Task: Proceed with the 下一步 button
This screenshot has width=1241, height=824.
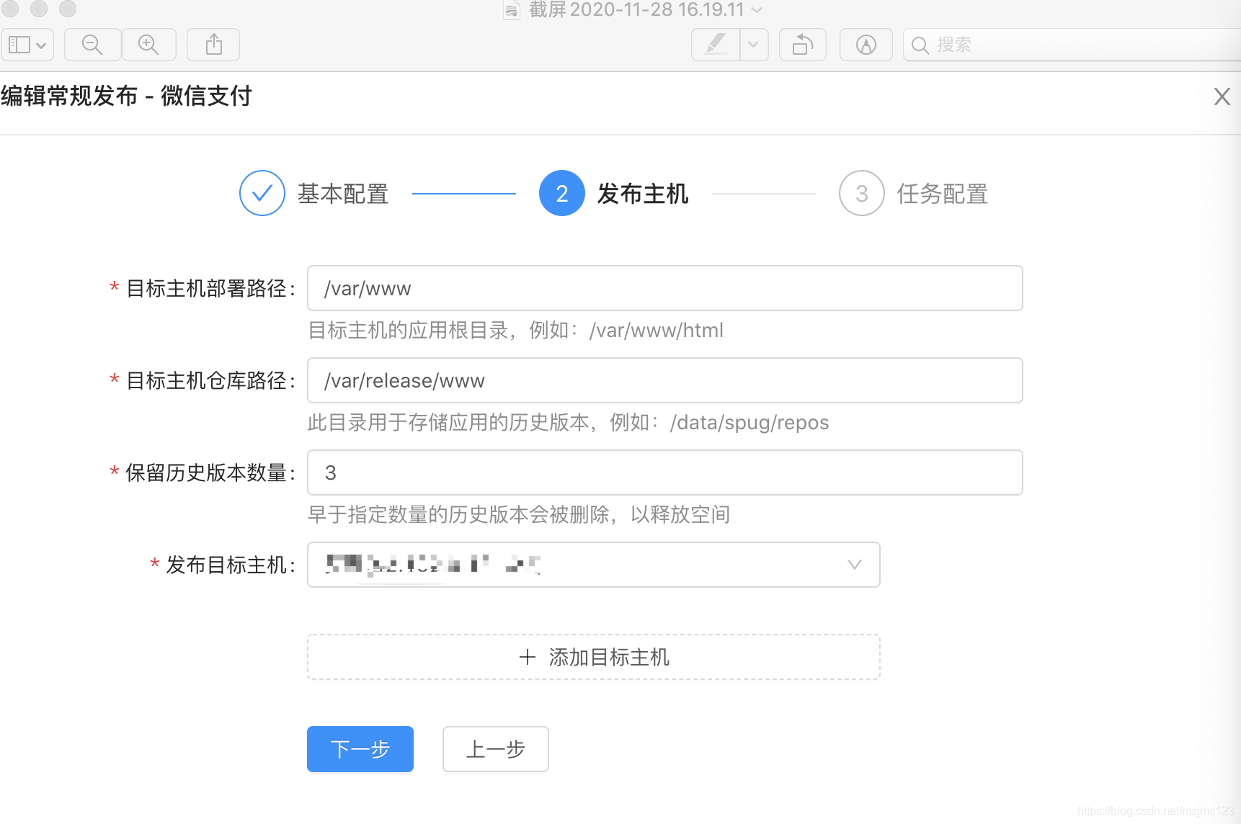Action: pos(360,749)
